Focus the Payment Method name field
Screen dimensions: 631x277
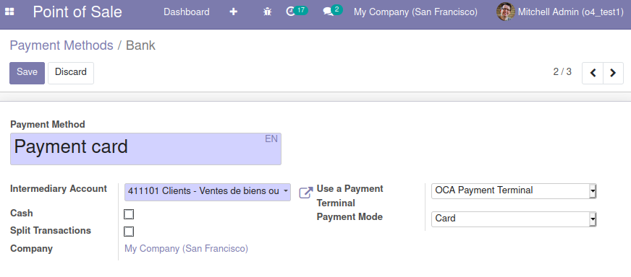coord(145,149)
